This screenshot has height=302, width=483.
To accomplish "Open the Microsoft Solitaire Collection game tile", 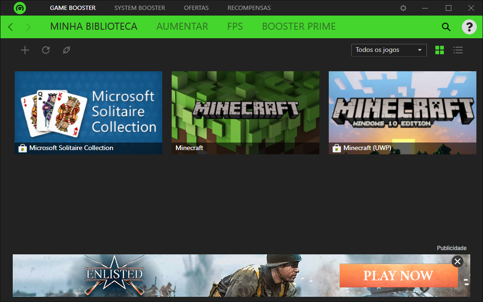I will (88, 113).
